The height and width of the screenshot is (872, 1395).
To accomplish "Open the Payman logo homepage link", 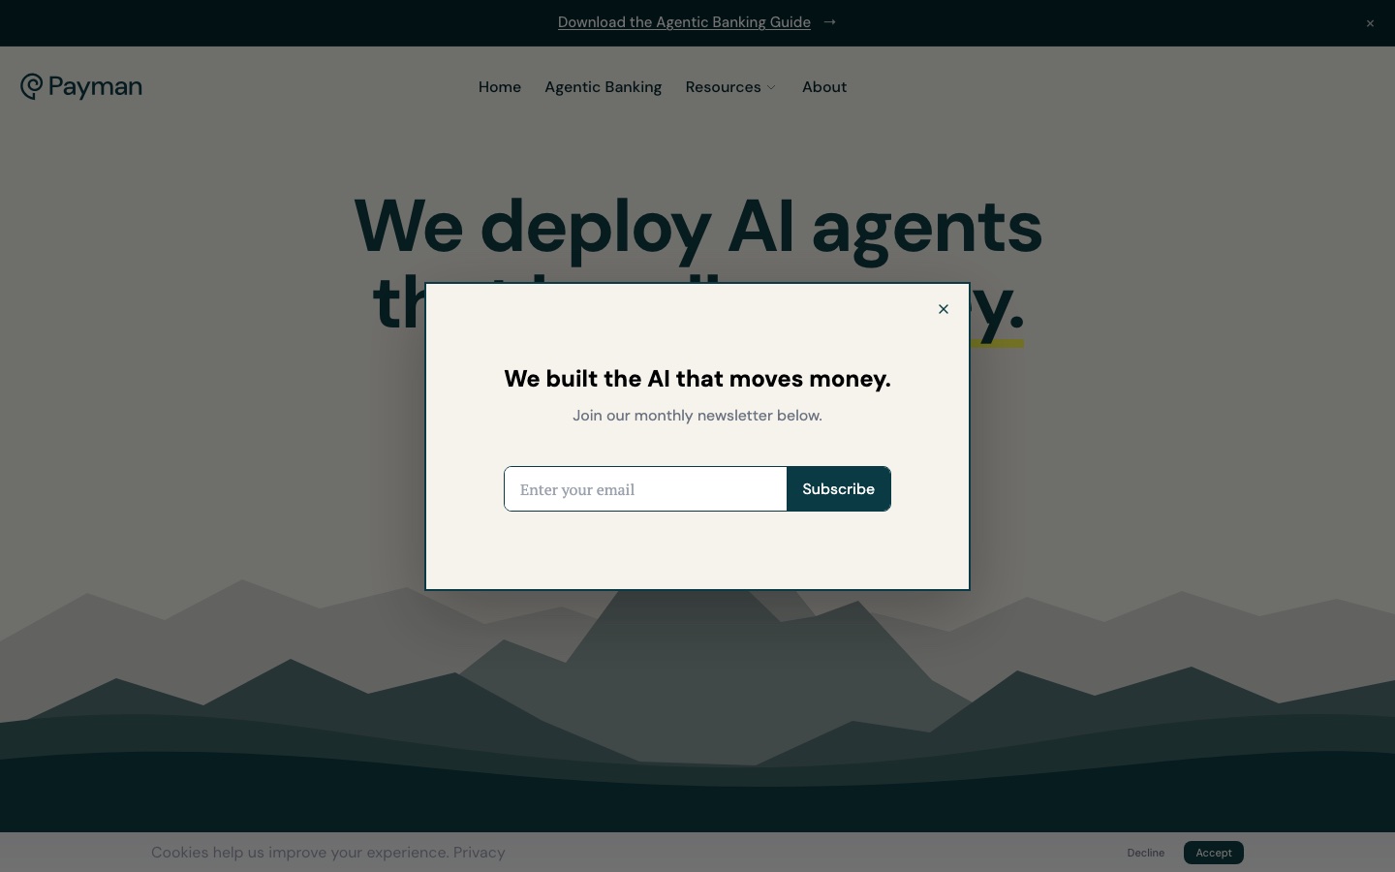I will click(x=81, y=87).
